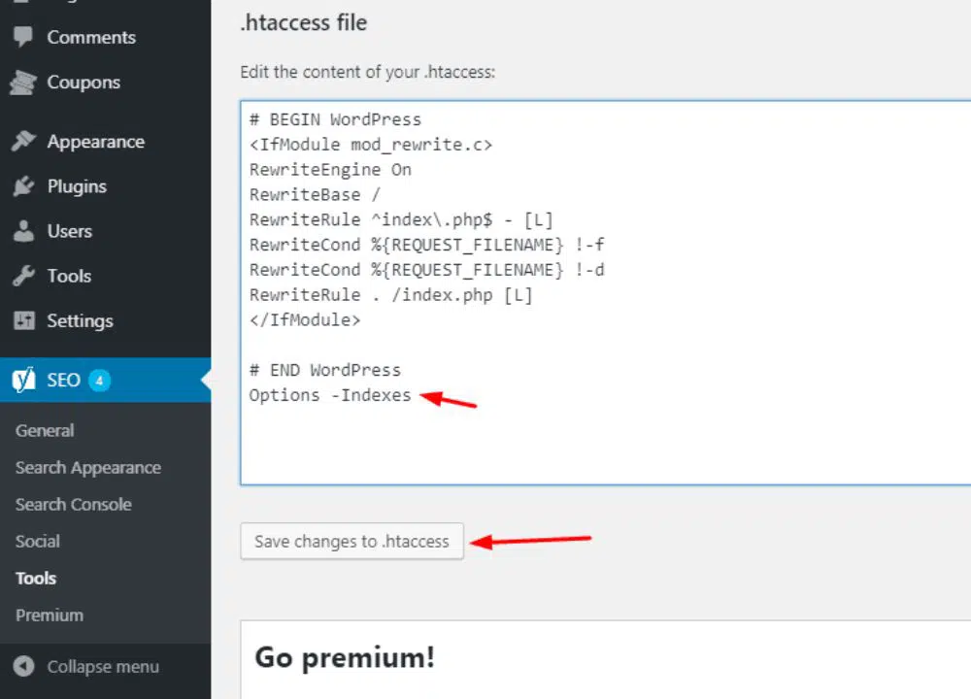Click the Plugins plug icon
This screenshot has height=699, width=971.
click(23, 186)
